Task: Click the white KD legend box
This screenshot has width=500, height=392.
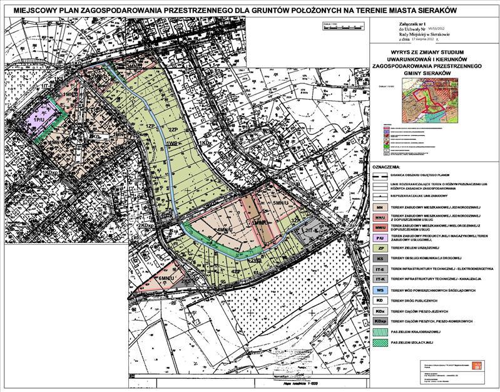Action: tap(380, 301)
